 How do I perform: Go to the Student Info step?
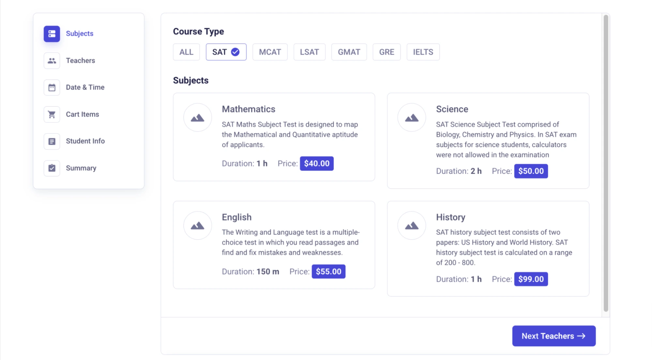coord(85,141)
